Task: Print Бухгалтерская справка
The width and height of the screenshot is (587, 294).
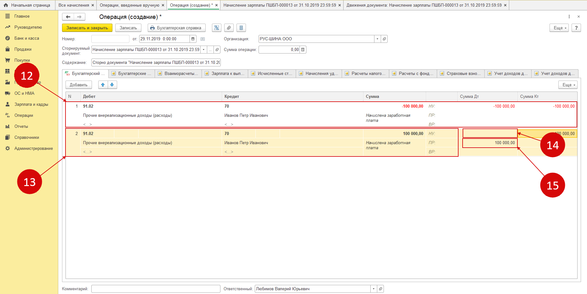Action: tap(177, 28)
